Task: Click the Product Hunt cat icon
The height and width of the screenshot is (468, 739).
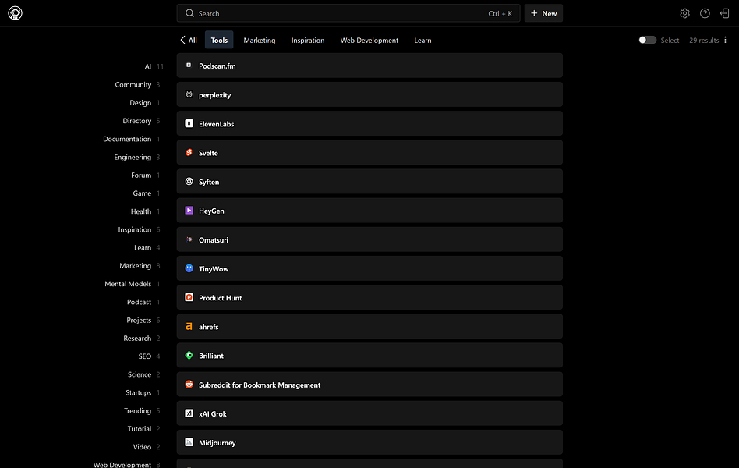Action: [x=188, y=297]
